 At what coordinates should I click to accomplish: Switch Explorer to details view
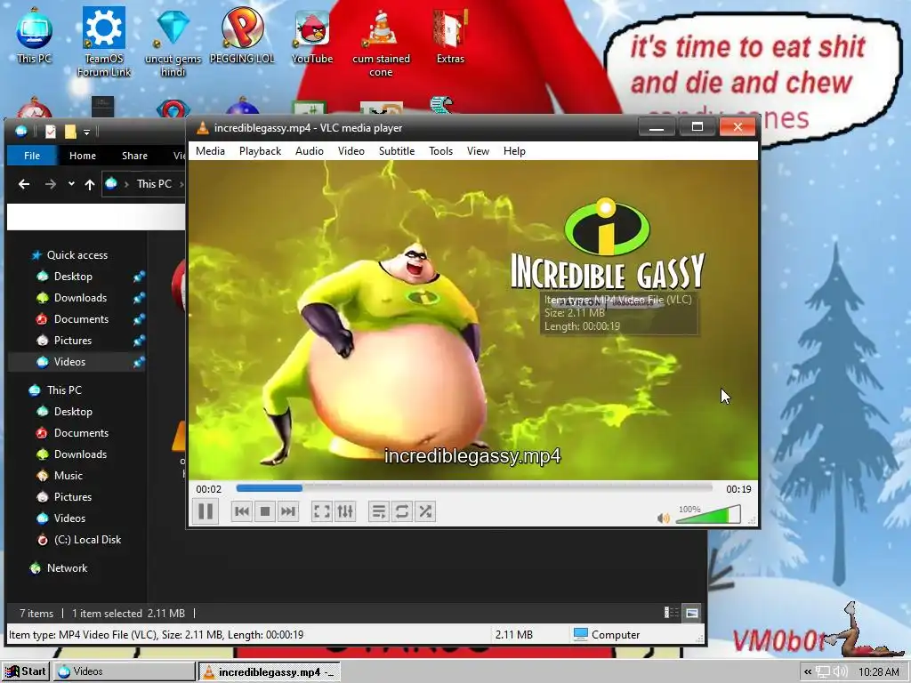pos(671,613)
